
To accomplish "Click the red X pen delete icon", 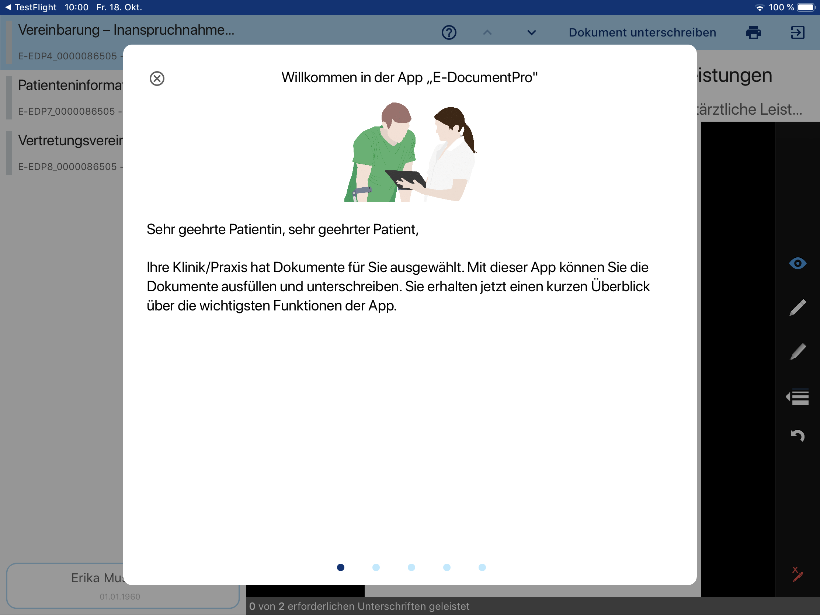I will (x=798, y=574).
